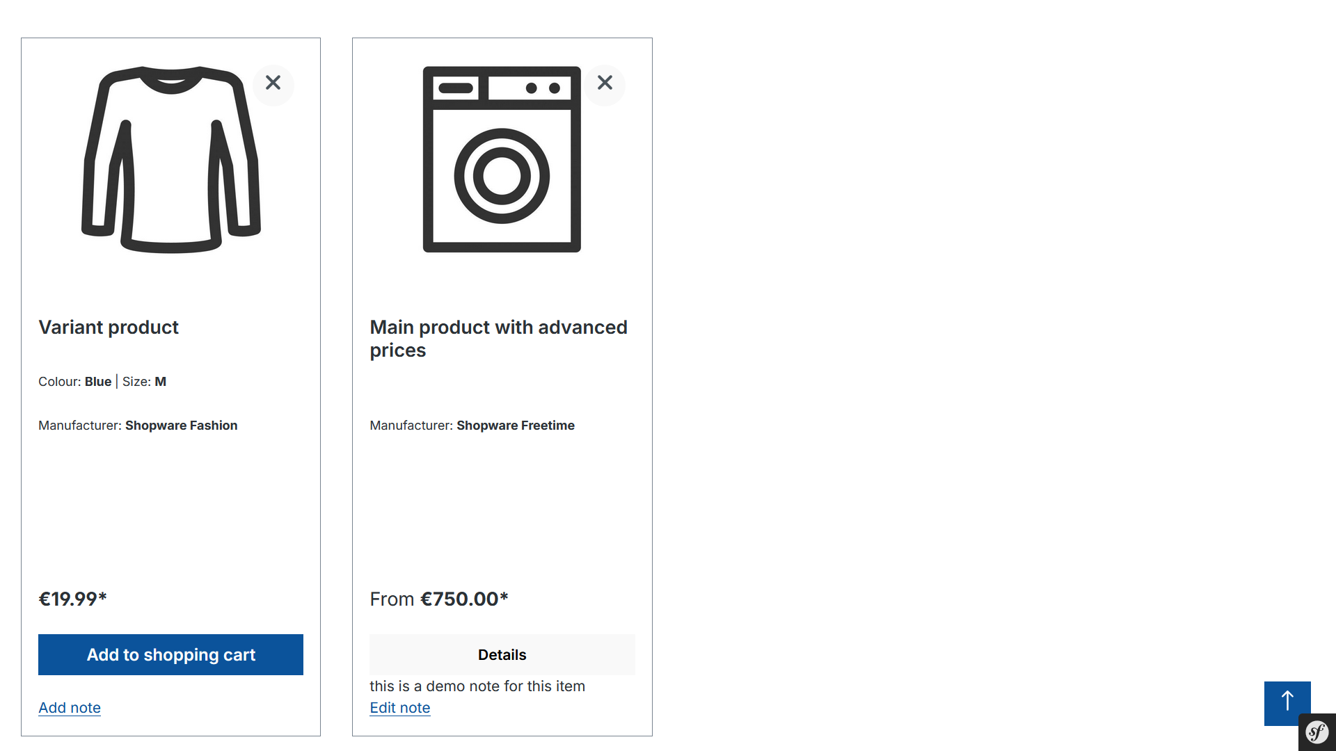Remove the washing machine product from wishlist
The width and height of the screenshot is (1336, 751).
tap(605, 83)
